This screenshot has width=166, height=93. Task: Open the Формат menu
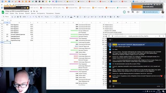(27, 13)
